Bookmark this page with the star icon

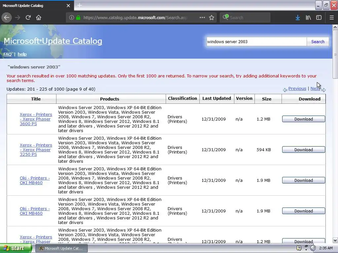coord(212,17)
